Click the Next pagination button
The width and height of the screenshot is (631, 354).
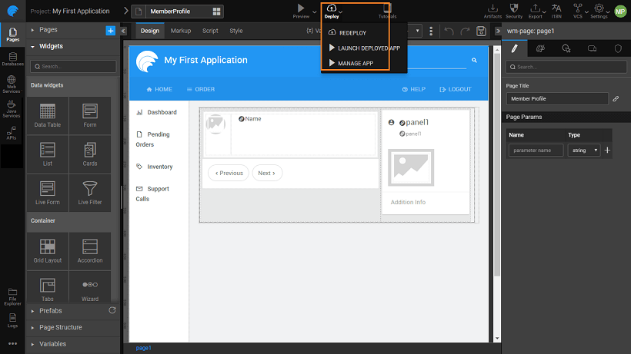pyautogui.click(x=267, y=173)
